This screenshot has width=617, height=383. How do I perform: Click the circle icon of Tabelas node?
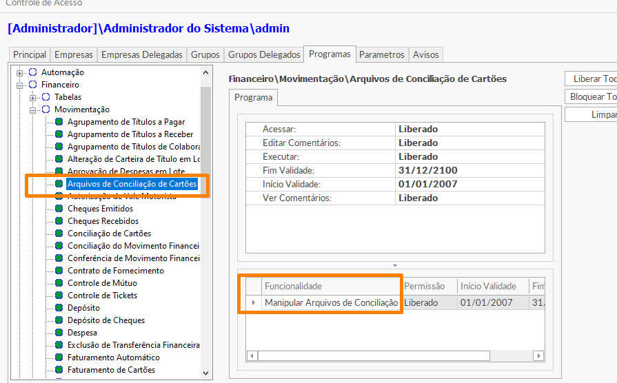click(46, 97)
